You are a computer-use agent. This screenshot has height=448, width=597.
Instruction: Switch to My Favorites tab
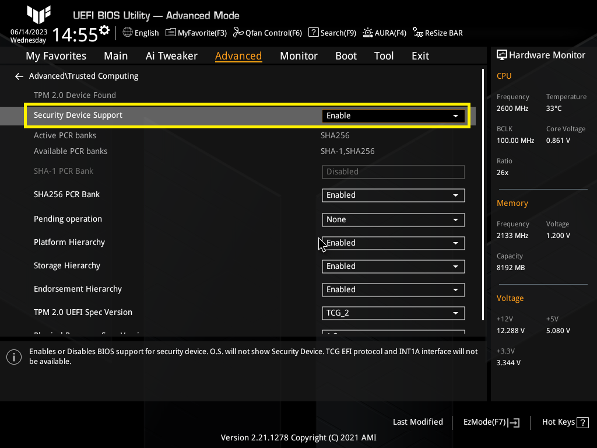point(56,56)
